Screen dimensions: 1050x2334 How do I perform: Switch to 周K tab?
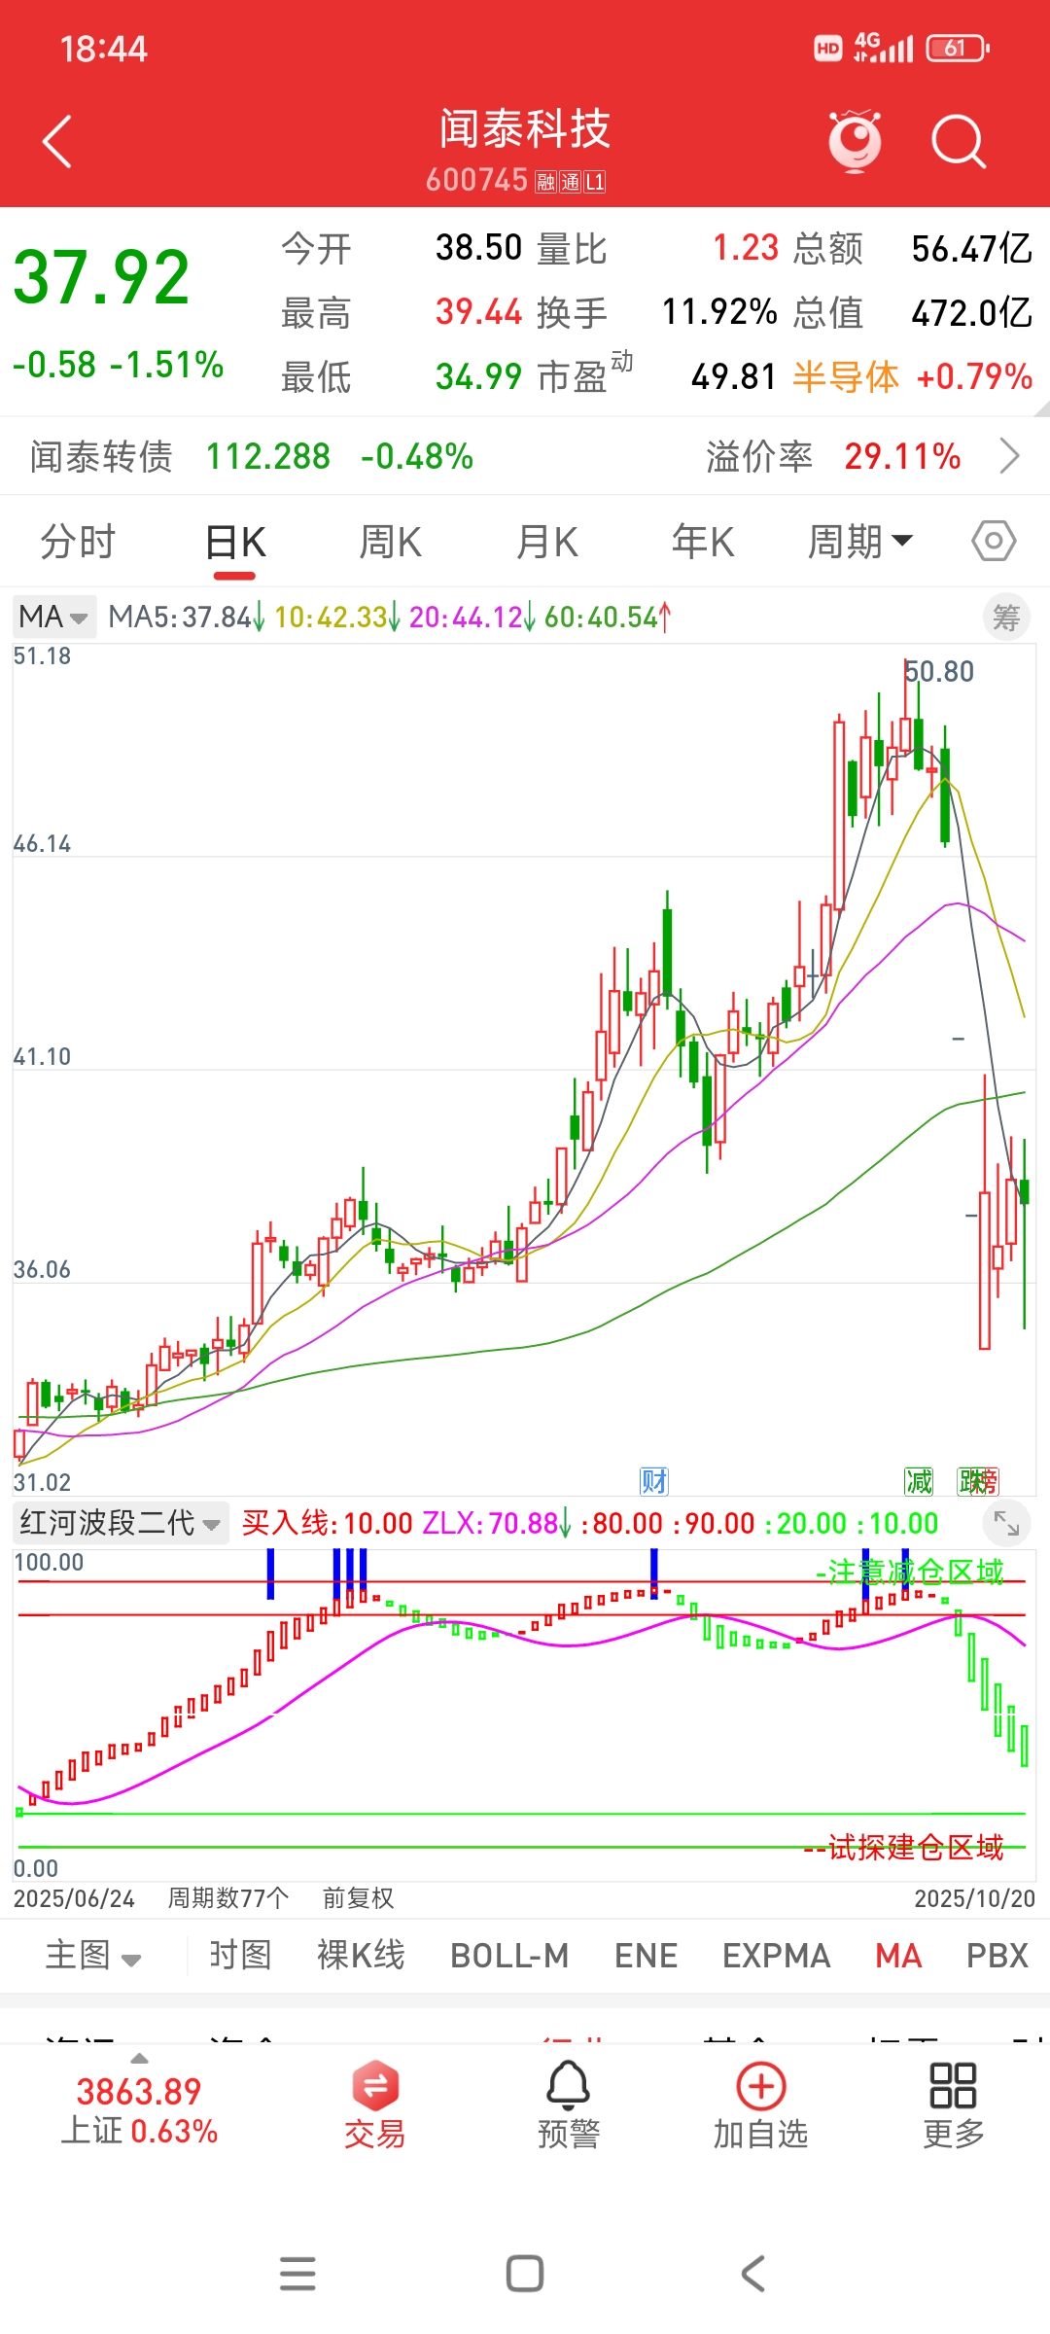[x=390, y=542]
